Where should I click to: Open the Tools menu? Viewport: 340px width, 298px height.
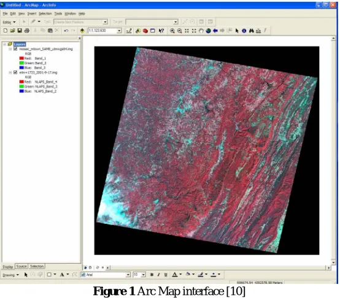(58, 13)
